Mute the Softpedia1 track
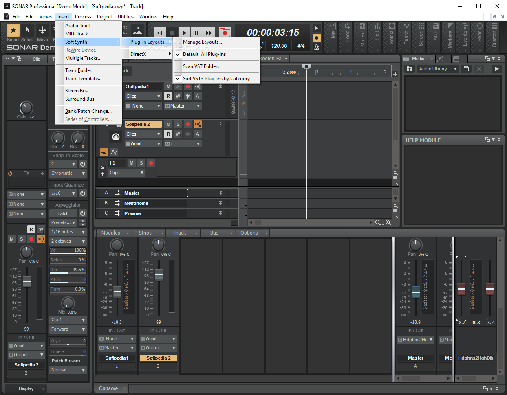Screen dimensions: 507x395 168,86
